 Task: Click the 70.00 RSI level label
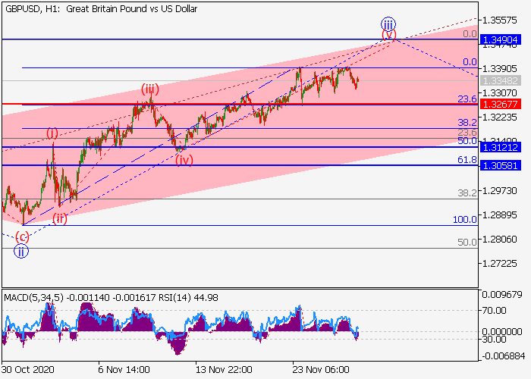495,310
